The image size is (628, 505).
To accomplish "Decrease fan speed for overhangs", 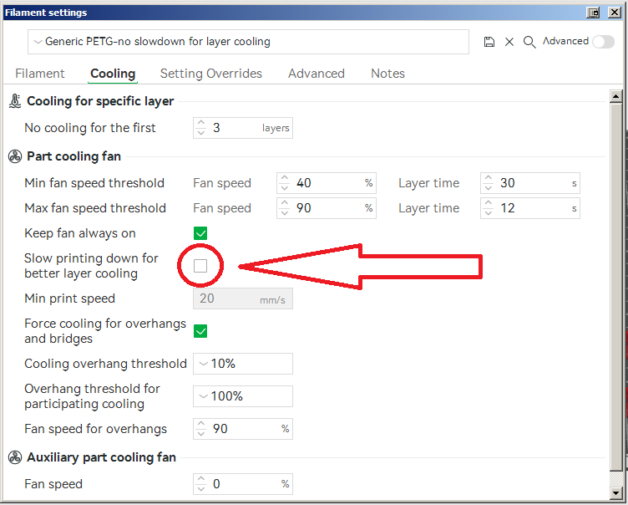I will click(x=201, y=434).
